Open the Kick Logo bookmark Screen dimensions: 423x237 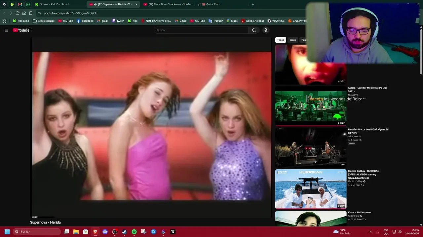21,21
